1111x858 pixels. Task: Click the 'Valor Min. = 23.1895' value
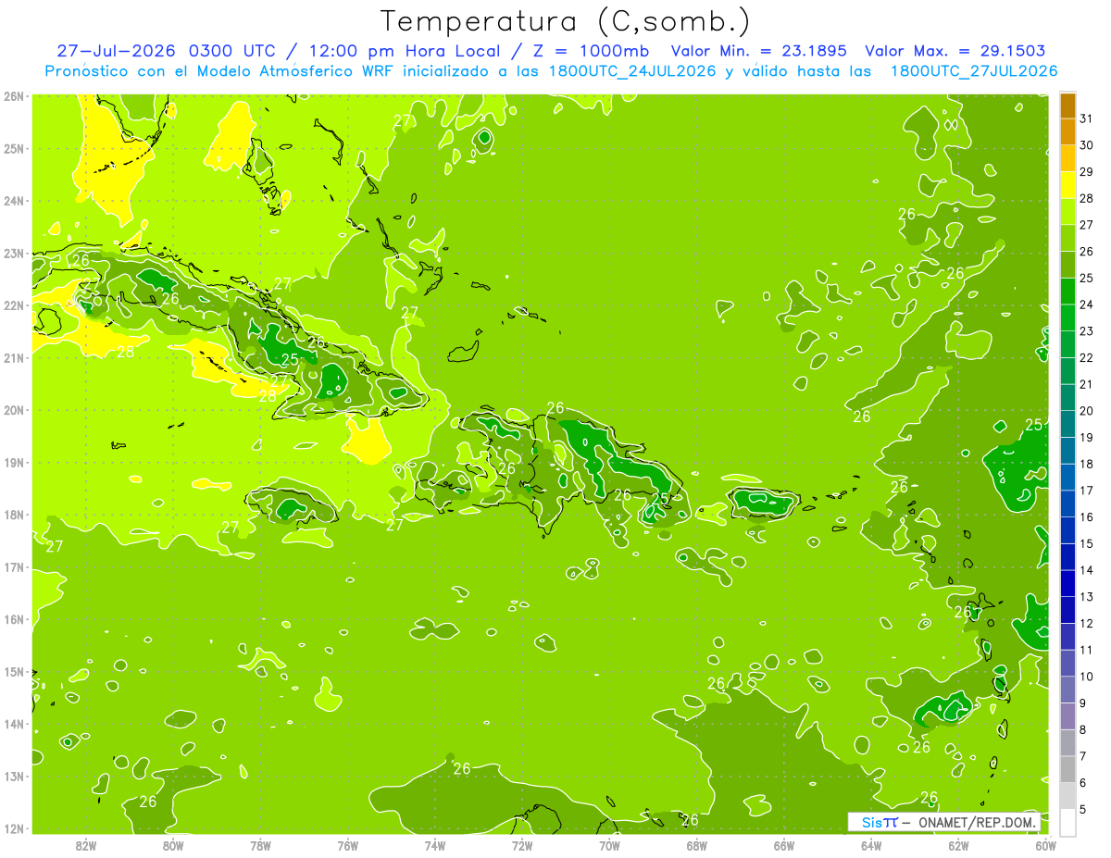[758, 51]
